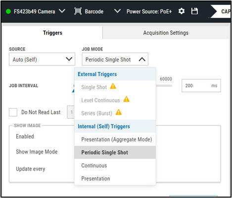Click the barcode scanner icon
Screen dimensions: 232x198
[x=78, y=11]
